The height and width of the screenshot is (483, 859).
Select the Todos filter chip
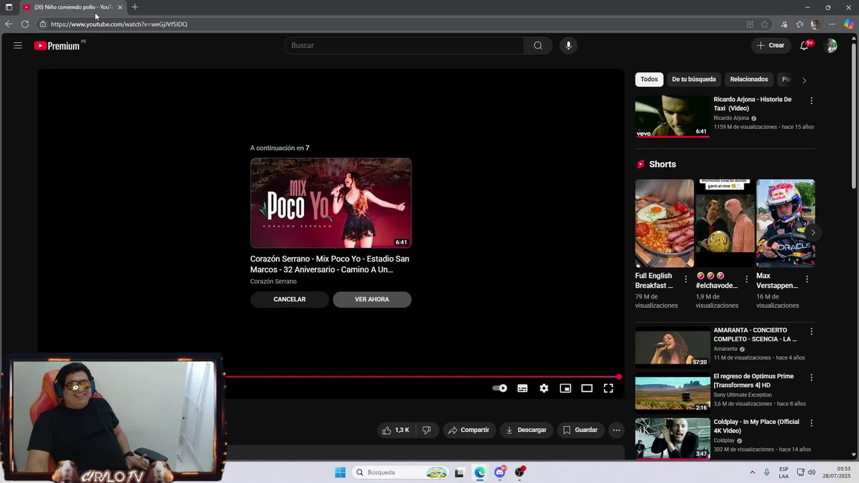click(x=649, y=79)
